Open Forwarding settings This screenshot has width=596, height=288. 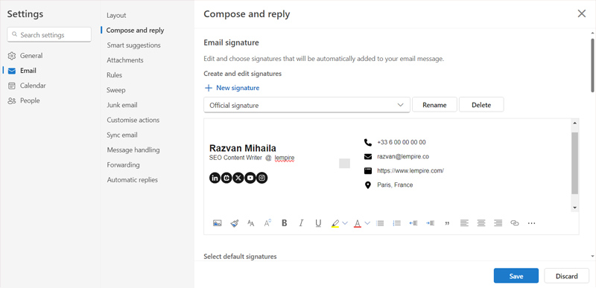tap(123, 165)
